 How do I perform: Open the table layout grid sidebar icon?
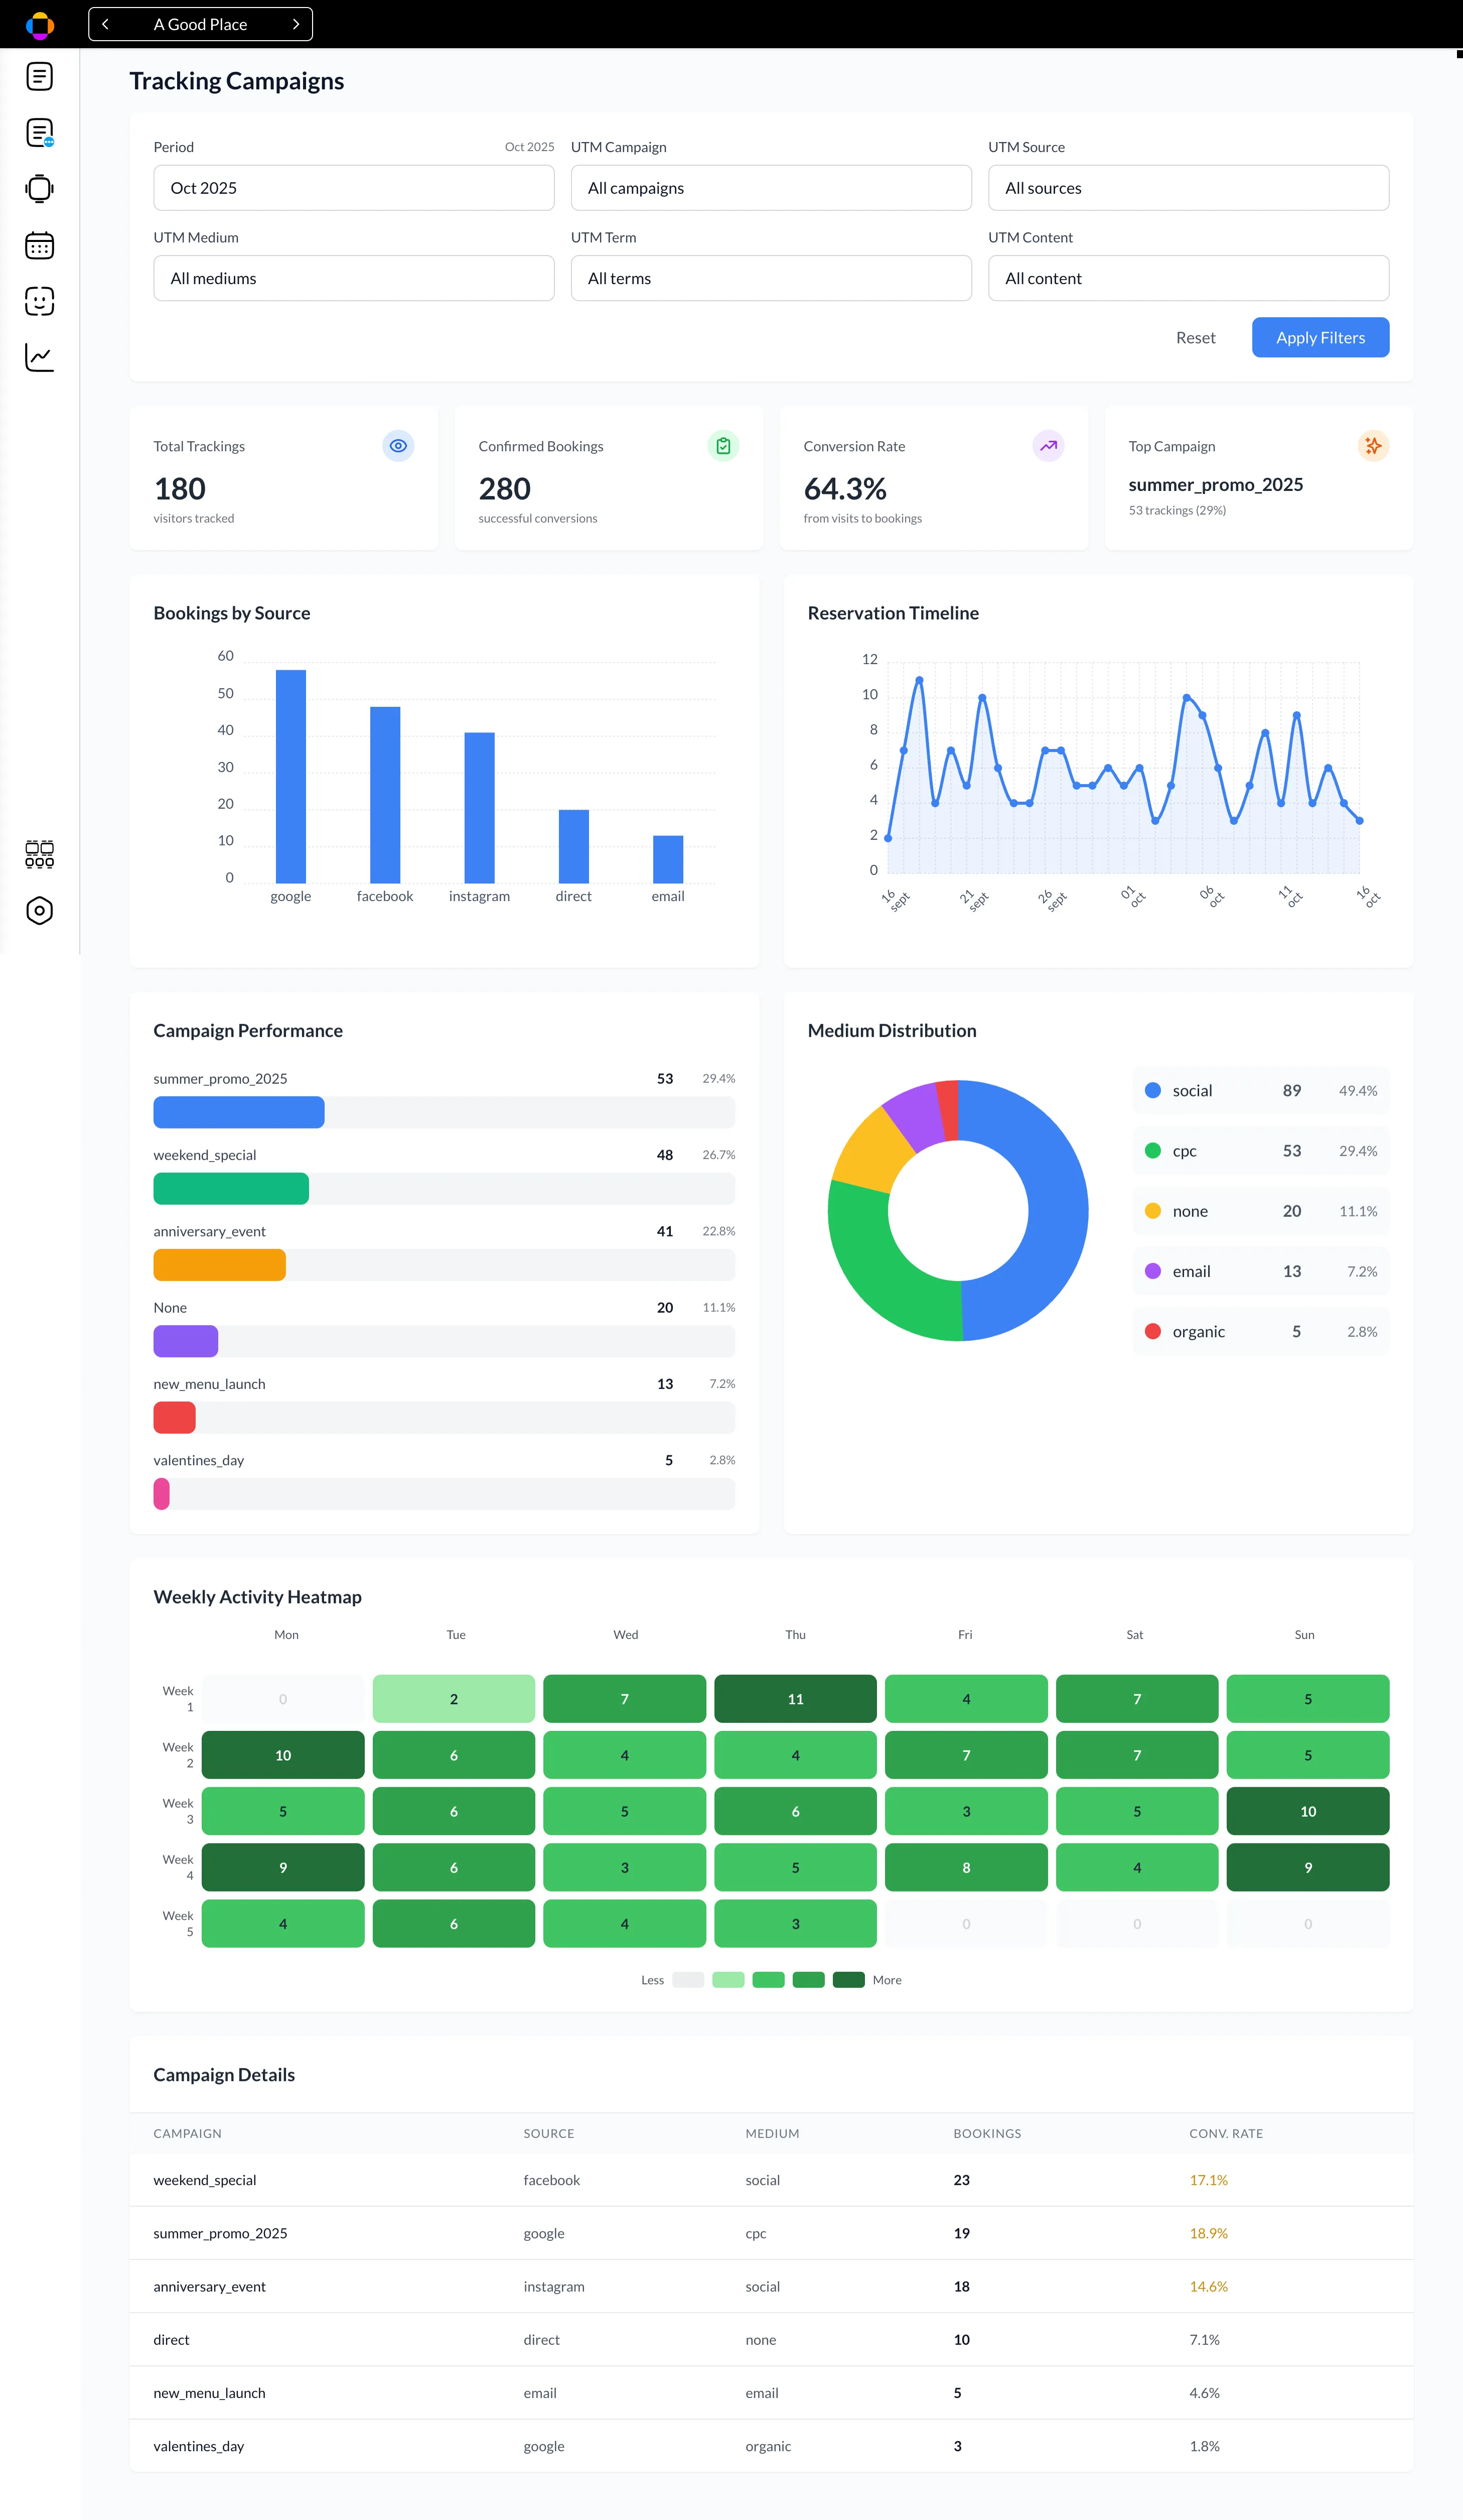(x=39, y=853)
